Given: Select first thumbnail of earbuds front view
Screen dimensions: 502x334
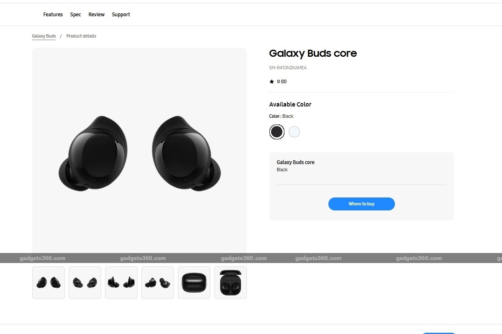Looking at the screenshot, I should point(49,283).
